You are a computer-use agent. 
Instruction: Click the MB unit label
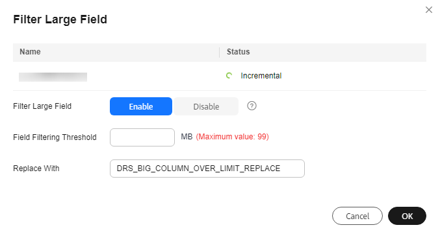[187, 137]
